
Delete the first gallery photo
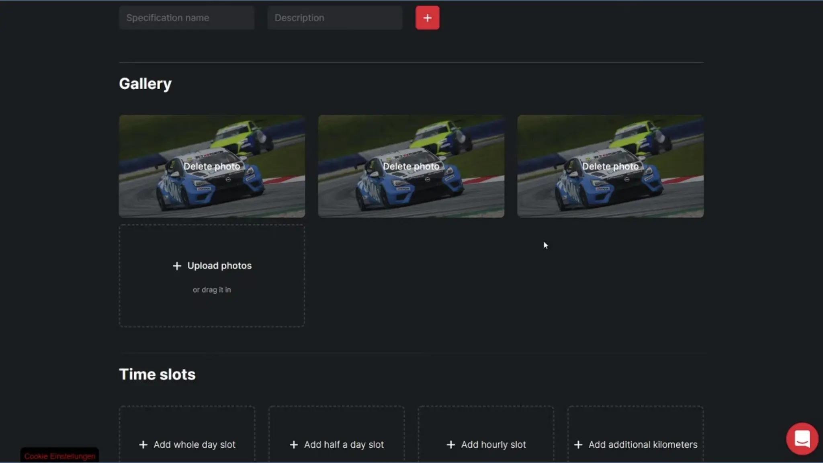tap(212, 166)
